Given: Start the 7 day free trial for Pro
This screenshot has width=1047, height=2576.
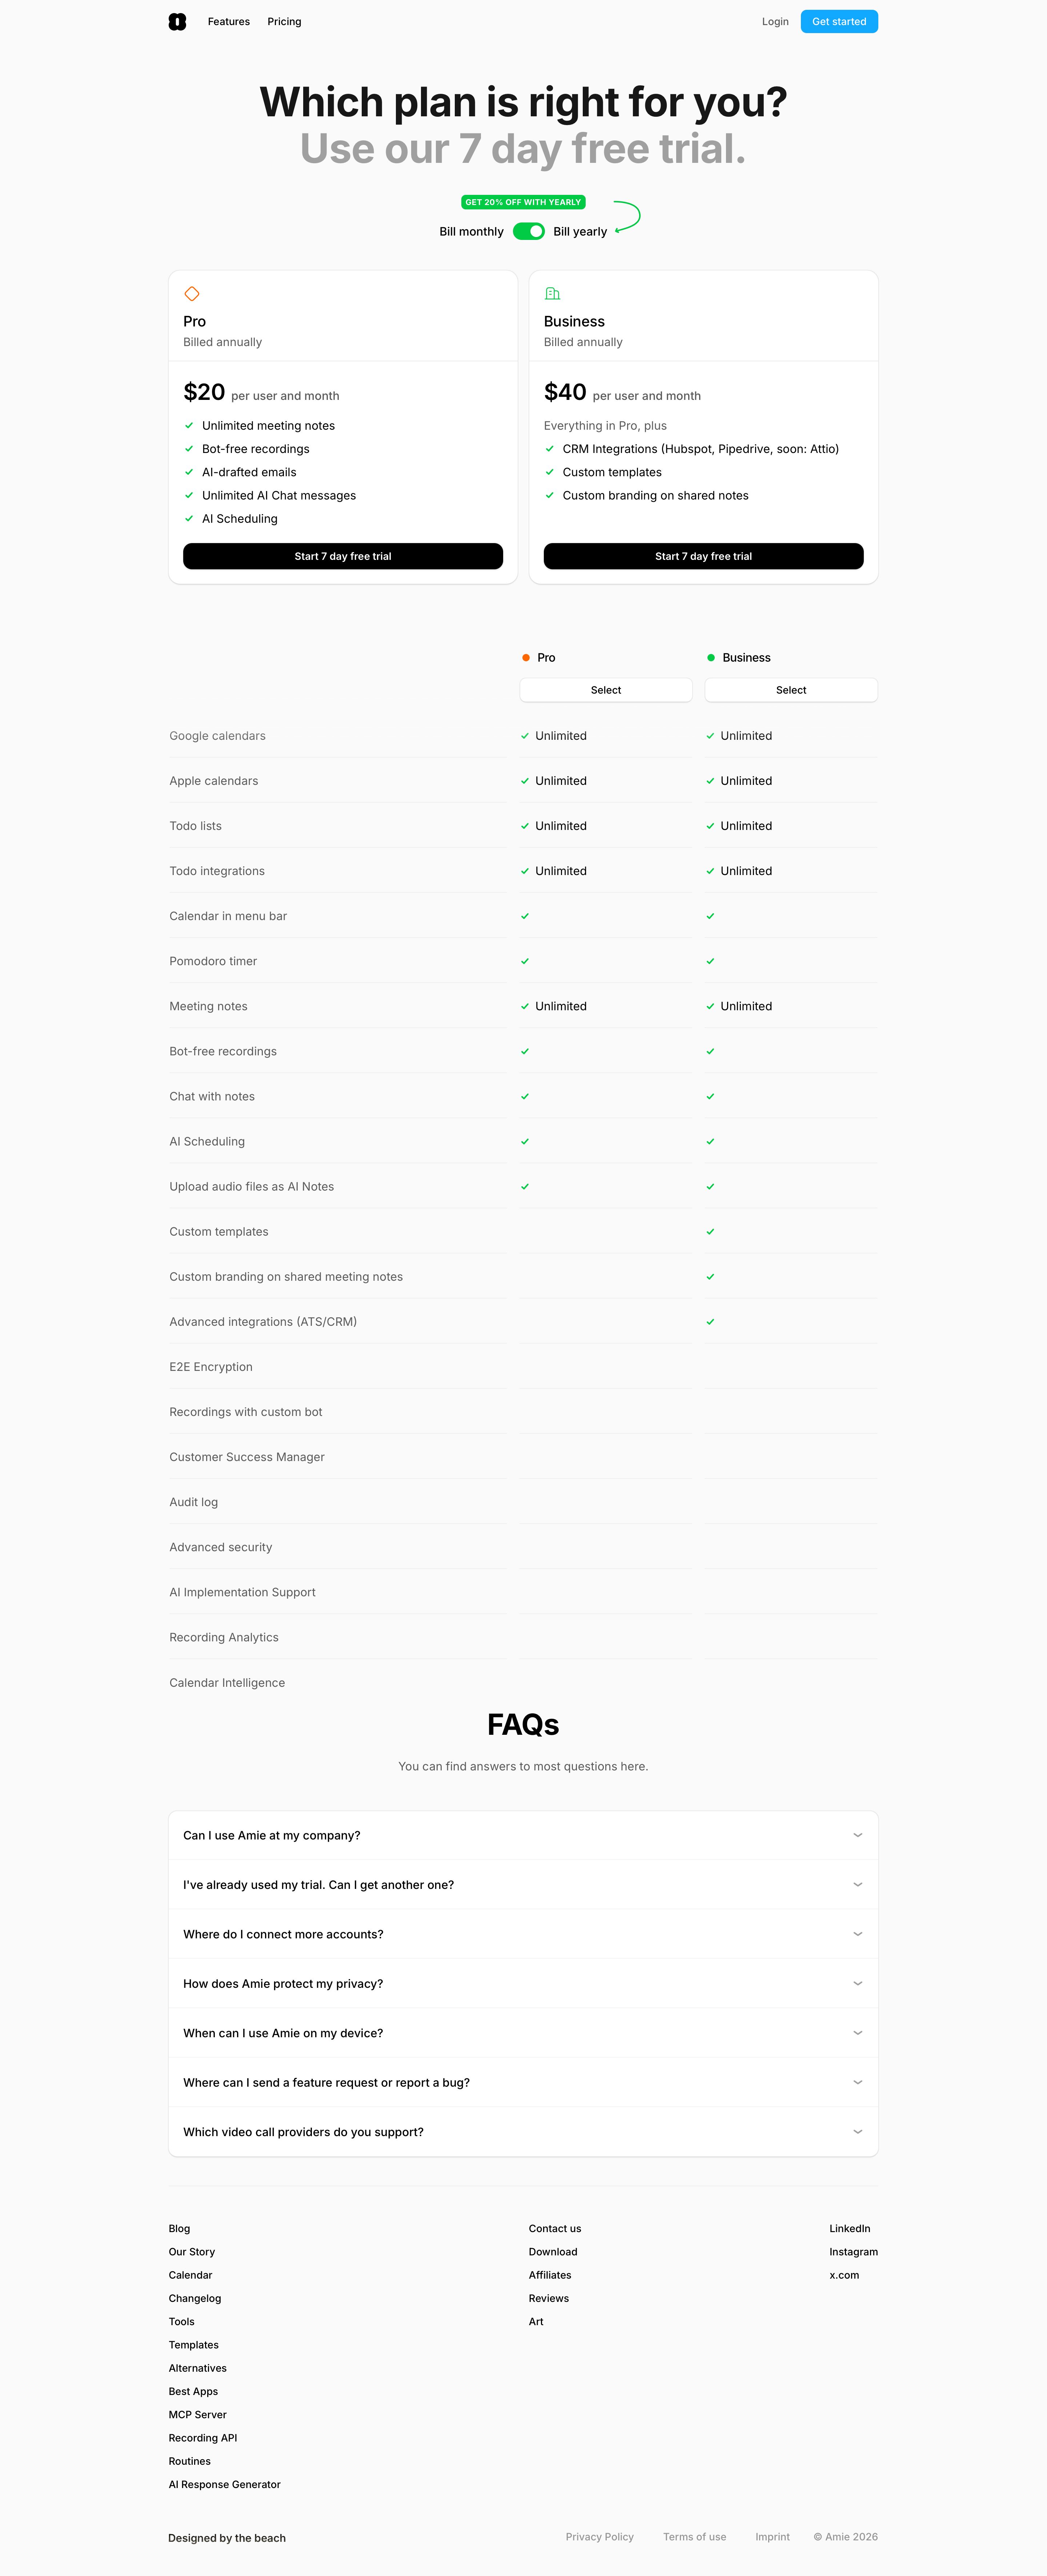Looking at the screenshot, I should click(x=343, y=556).
